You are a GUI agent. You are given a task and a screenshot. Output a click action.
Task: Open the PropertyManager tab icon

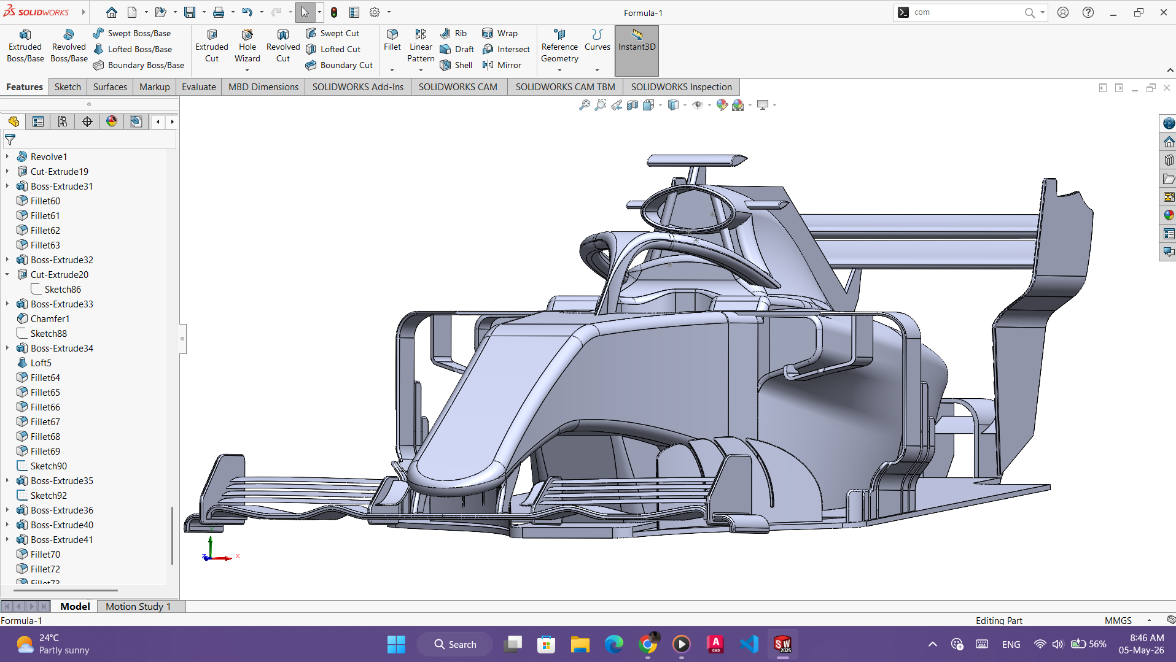[x=38, y=121]
